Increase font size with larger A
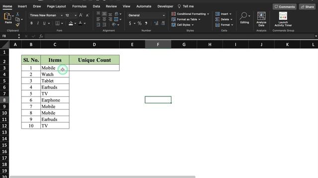 80,15
